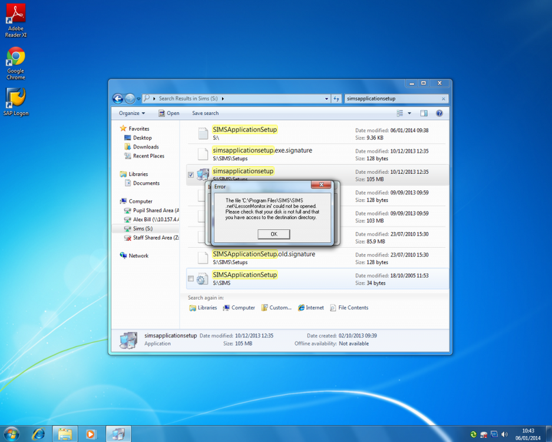The width and height of the screenshot is (552, 442).
Task: Open the address bar history dropdown
Action: (326, 99)
